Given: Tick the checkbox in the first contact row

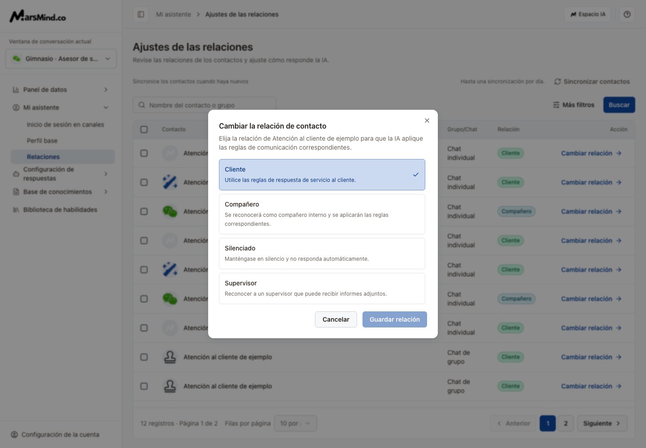Looking at the screenshot, I should point(144,153).
